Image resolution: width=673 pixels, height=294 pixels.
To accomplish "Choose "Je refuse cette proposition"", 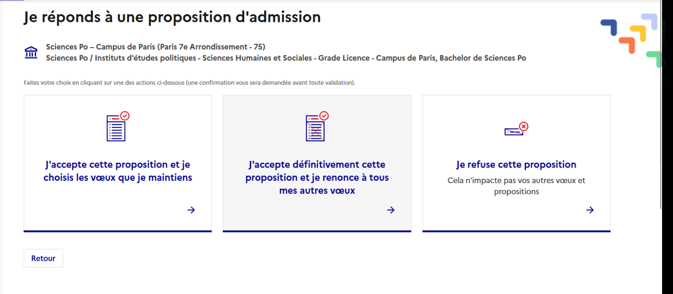I will click(516, 163).
